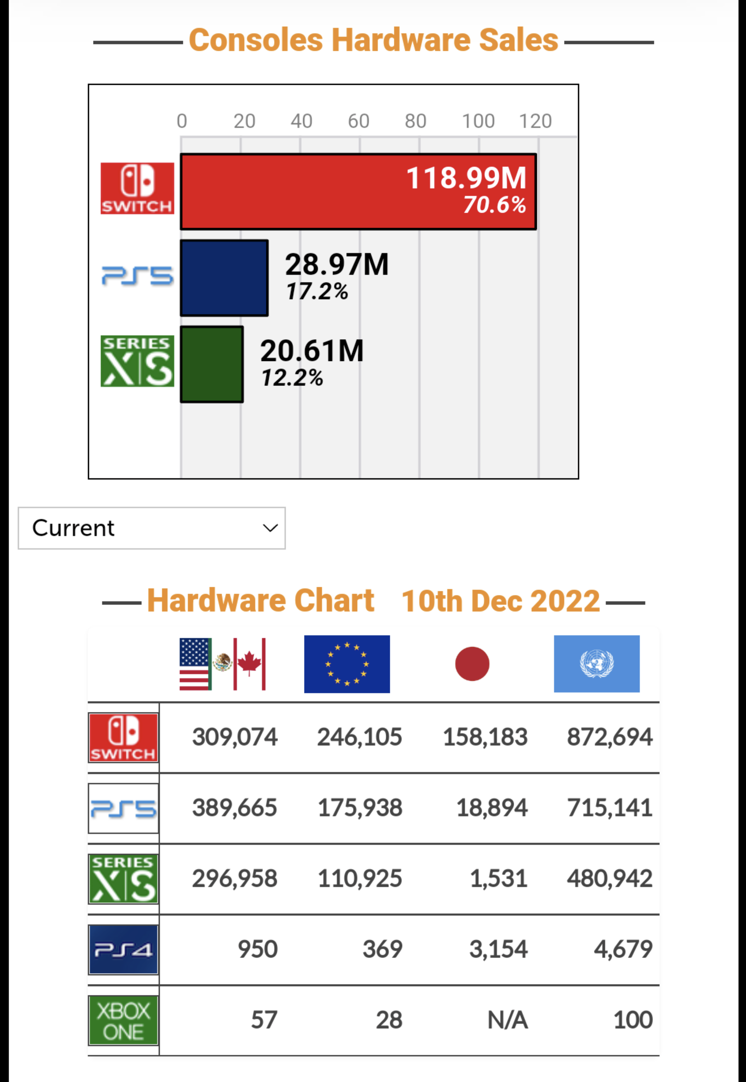The width and height of the screenshot is (746, 1082).
Task: Click the PS5 Americas value 389,665
Action: pos(235,808)
